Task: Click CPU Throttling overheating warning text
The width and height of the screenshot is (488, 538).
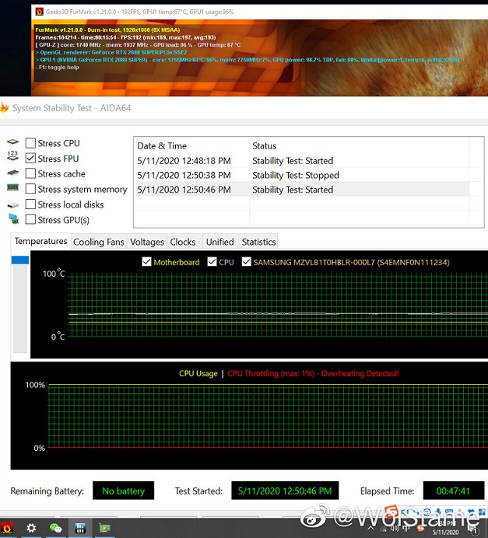Action: pyautogui.click(x=313, y=373)
